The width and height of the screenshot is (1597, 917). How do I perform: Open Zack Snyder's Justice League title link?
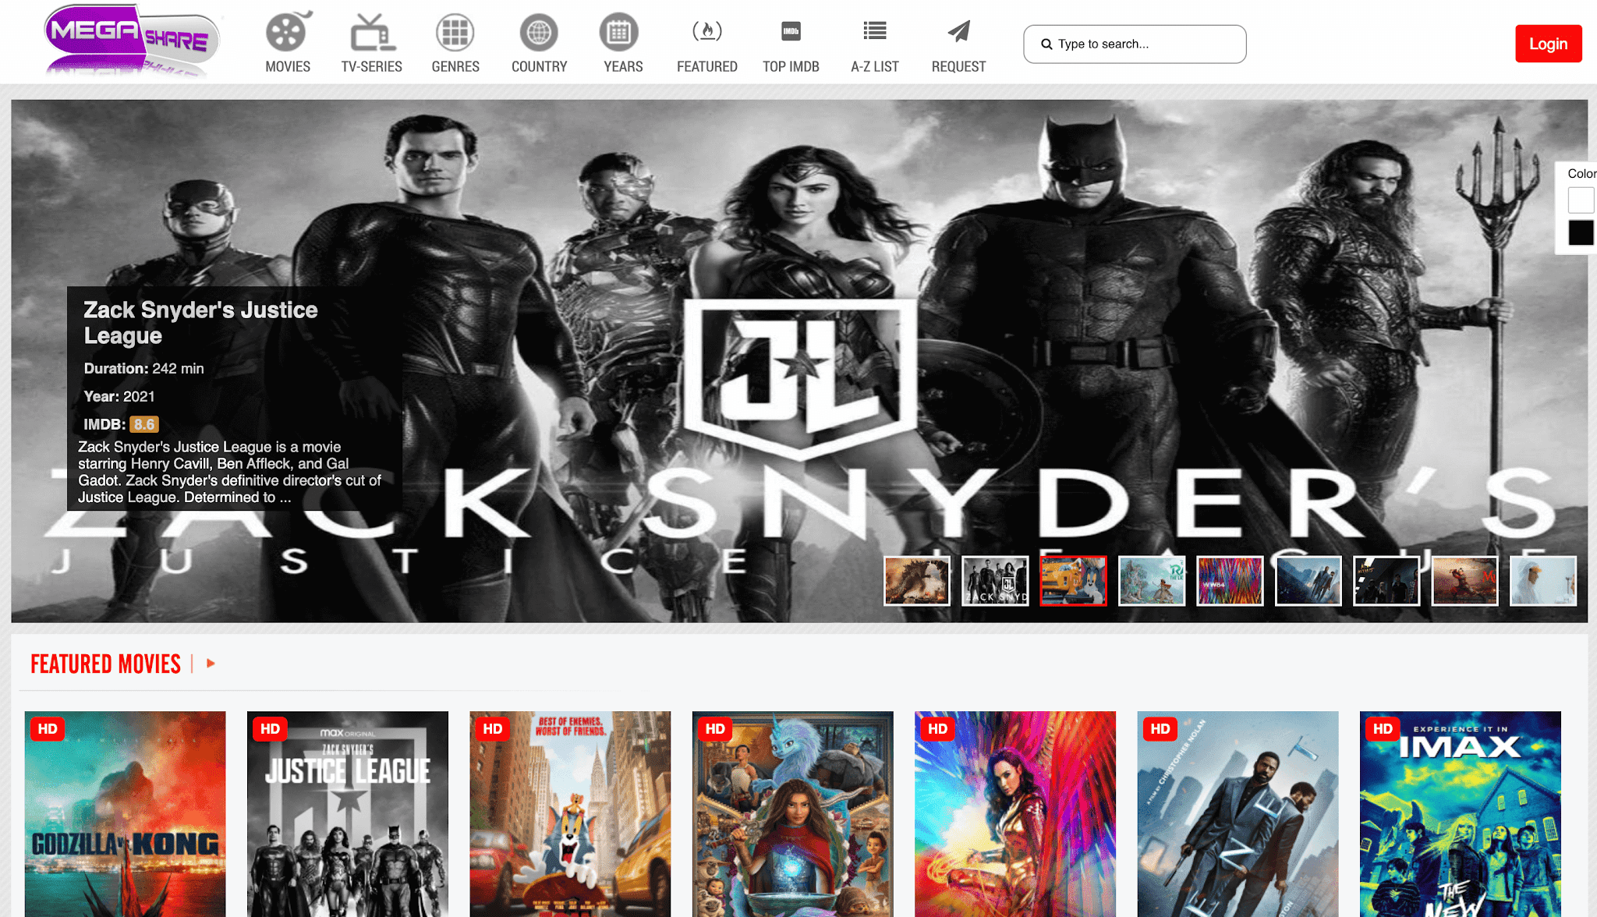tap(200, 323)
